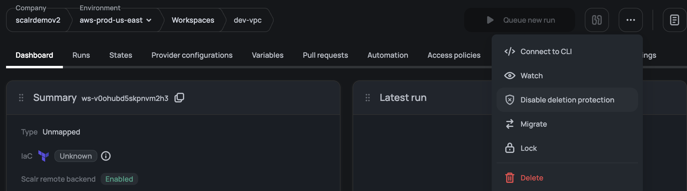
Task: Click the Queue new run button
Action: 519,20
